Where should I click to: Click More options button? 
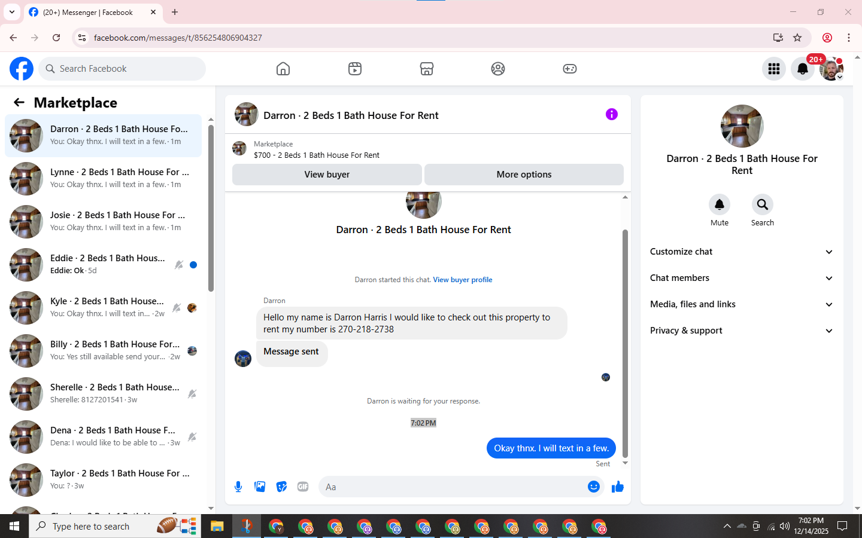[x=524, y=175]
